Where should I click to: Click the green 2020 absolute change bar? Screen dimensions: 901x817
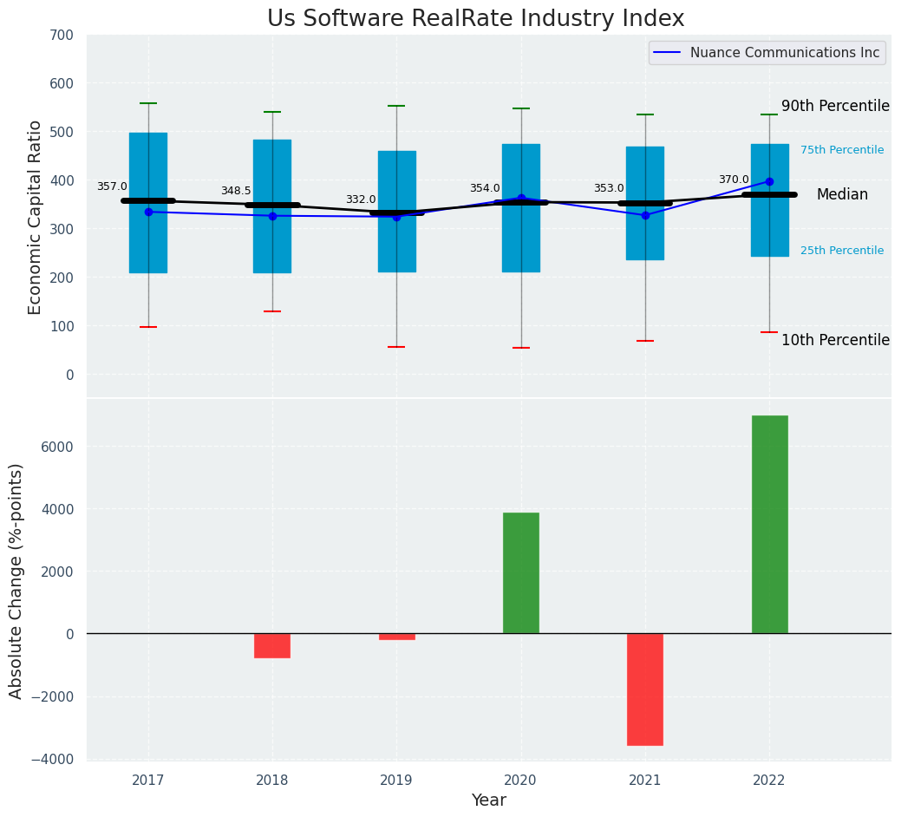click(520, 572)
